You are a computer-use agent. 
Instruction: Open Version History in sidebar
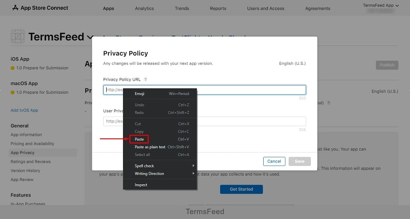pyautogui.click(x=25, y=170)
